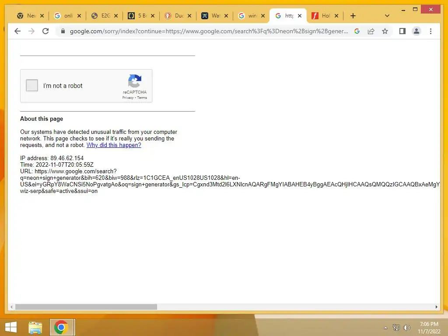
Task: Reload the current page
Action: click(x=45, y=31)
